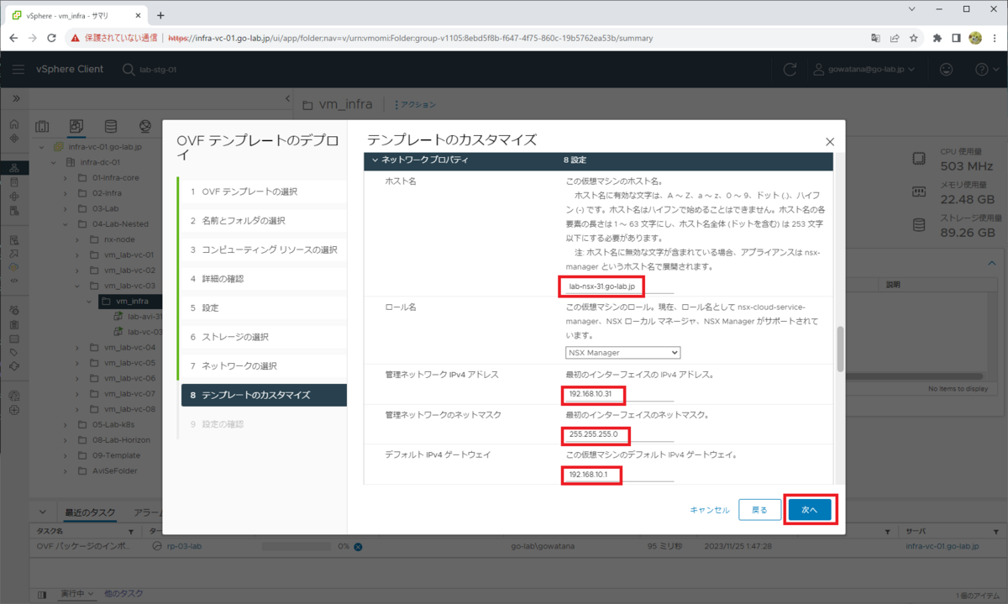Select the AviSeFolder tree item
This screenshot has height=604, width=1008.
point(113,470)
